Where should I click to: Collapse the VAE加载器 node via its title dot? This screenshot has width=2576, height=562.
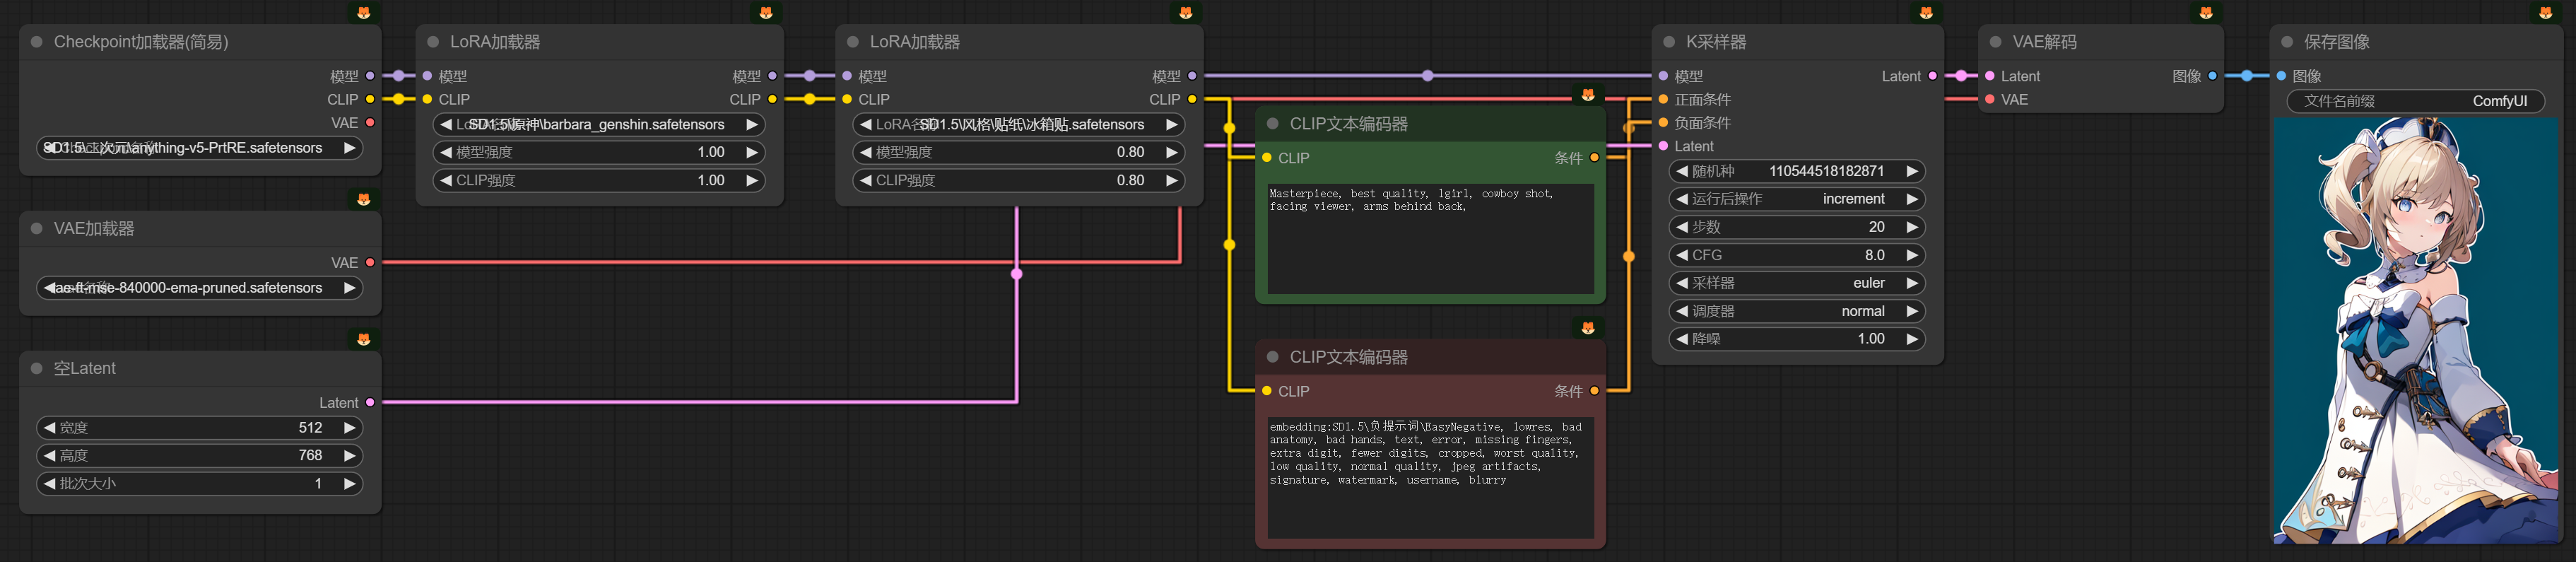click(37, 228)
